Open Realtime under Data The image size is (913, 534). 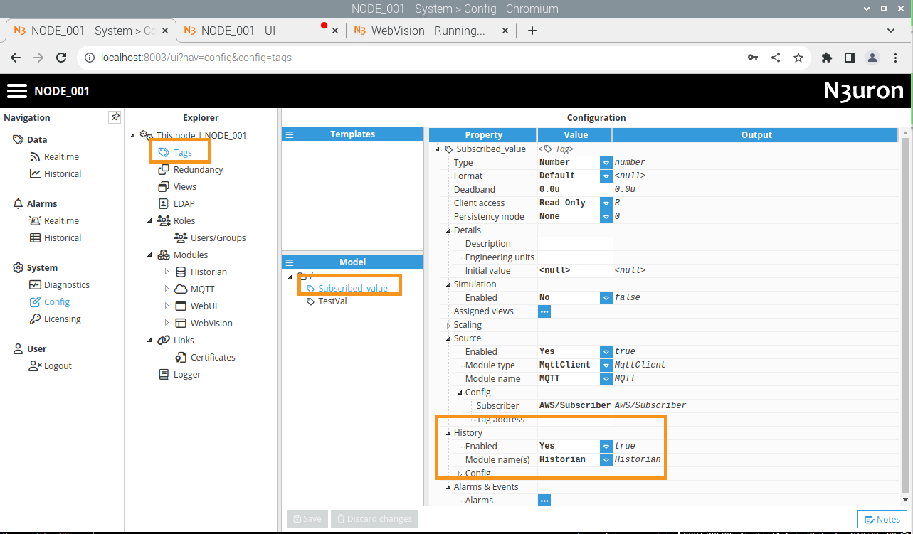pyautogui.click(x=54, y=157)
